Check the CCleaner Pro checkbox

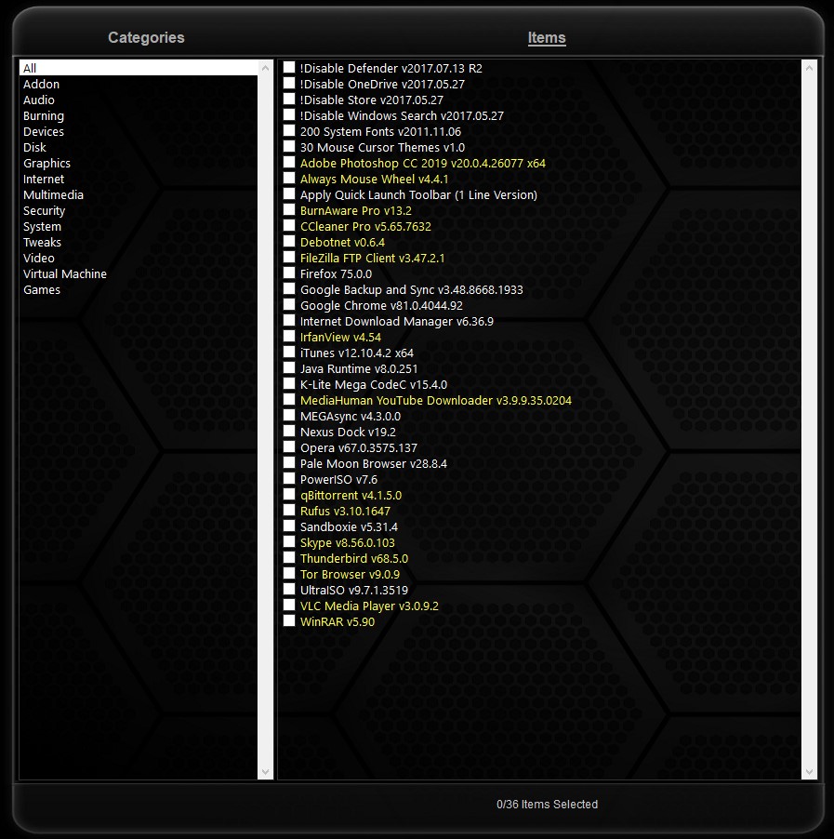point(289,226)
